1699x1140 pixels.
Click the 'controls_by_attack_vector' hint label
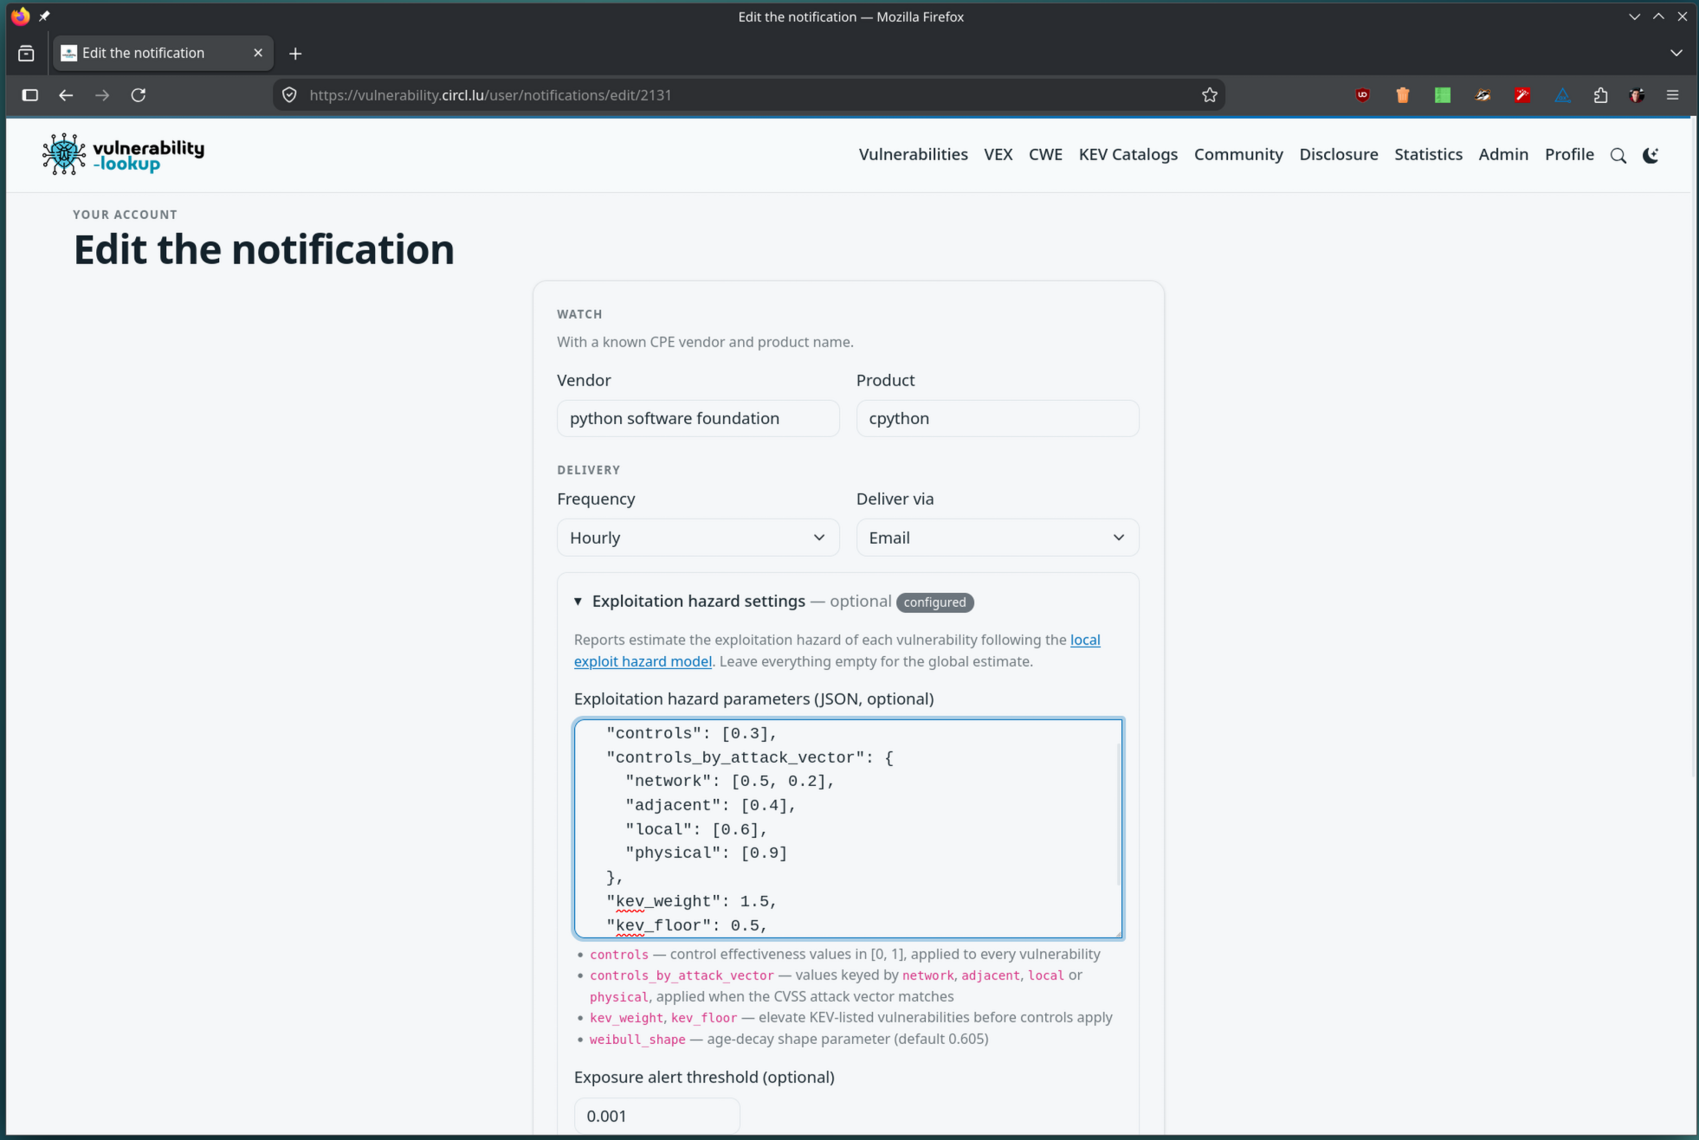(x=682, y=976)
